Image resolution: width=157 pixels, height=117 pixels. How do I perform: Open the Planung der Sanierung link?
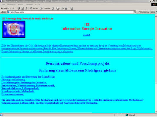(x=13, y=80)
